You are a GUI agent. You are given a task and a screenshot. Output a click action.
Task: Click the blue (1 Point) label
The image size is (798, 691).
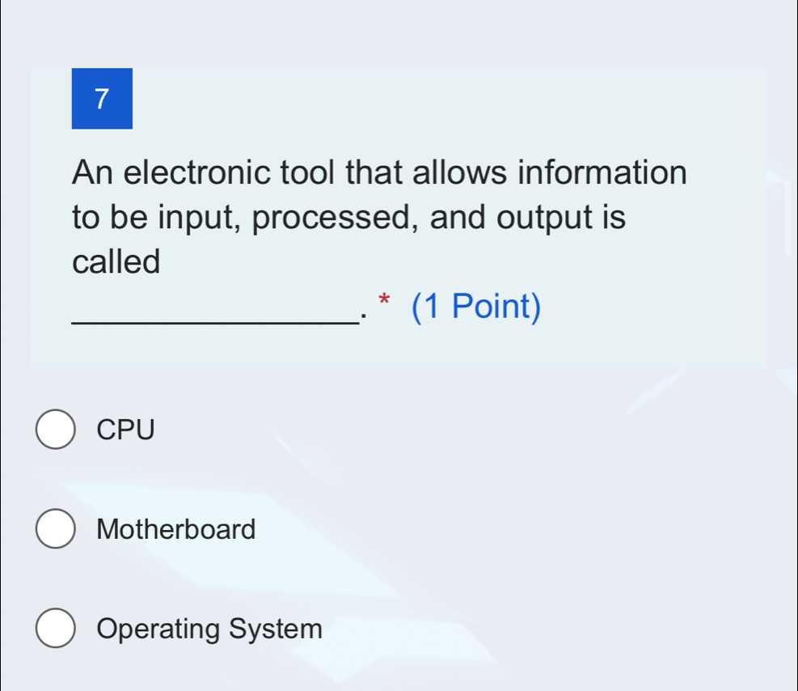[x=475, y=306]
